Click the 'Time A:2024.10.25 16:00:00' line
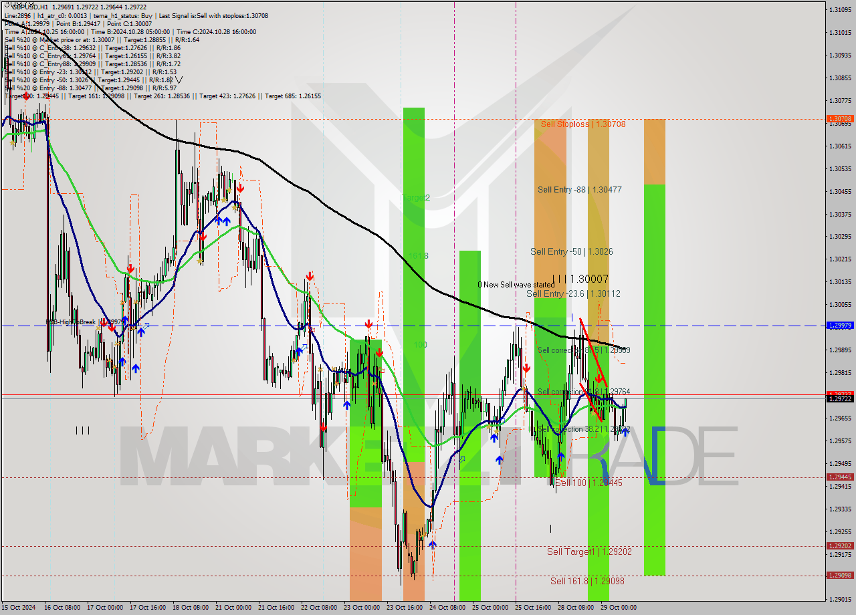Screen dimensions: 856x615 (x=44, y=31)
